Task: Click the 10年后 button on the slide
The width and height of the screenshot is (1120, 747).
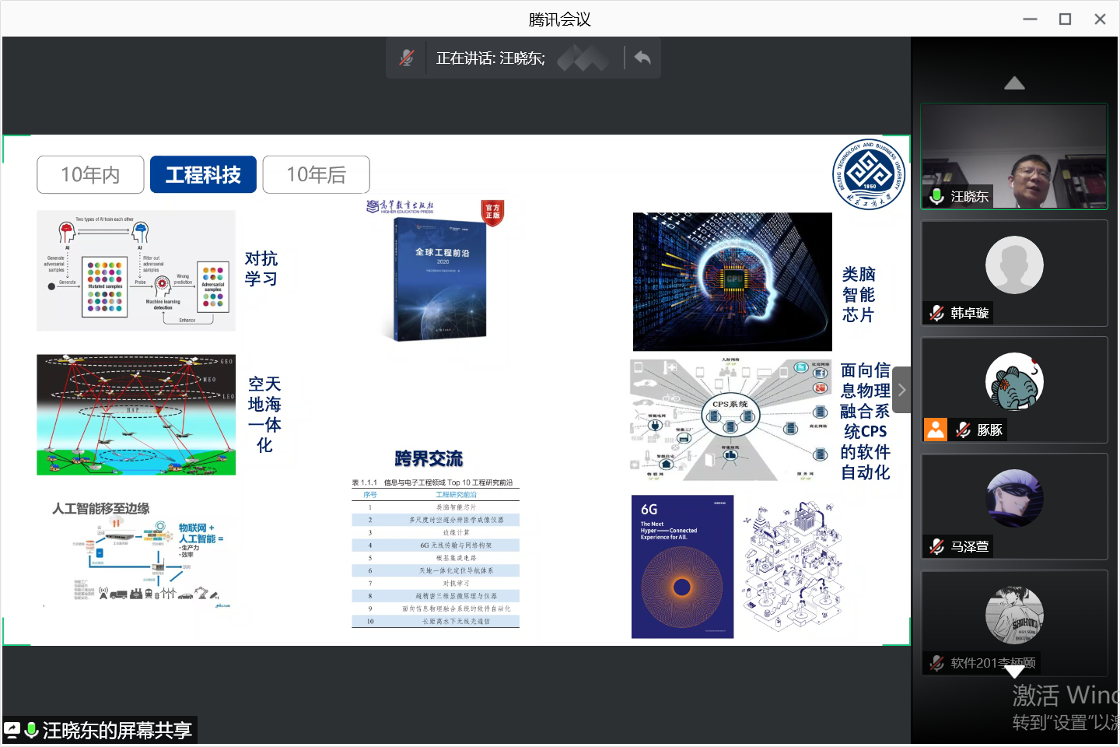Action: (x=316, y=174)
